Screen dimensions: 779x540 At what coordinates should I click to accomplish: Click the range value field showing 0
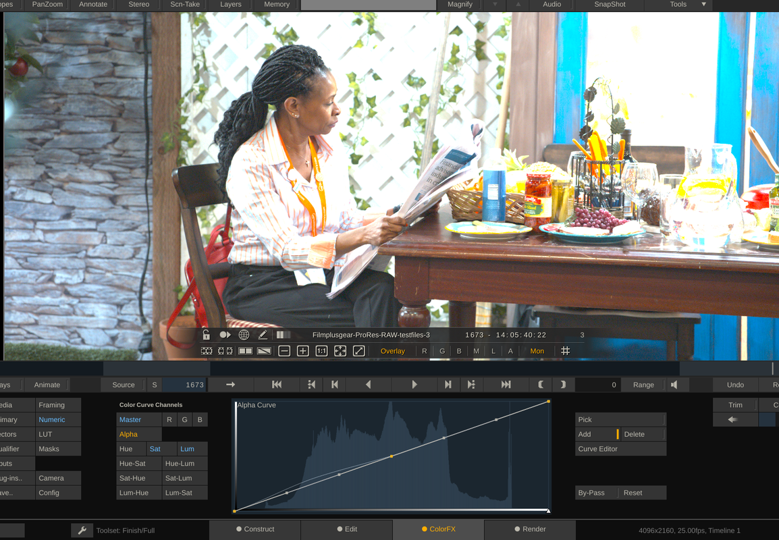point(597,385)
